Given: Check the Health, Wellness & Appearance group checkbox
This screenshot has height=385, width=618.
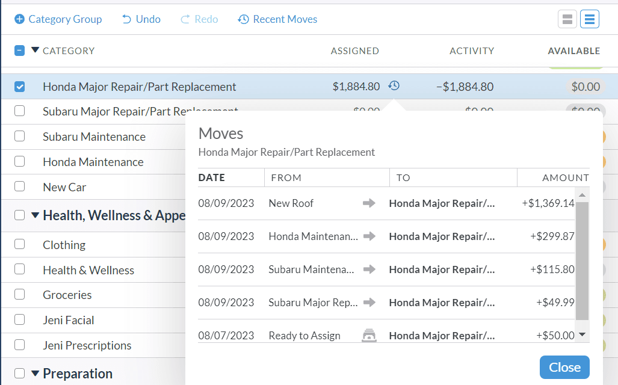Looking at the screenshot, I should 19,215.
